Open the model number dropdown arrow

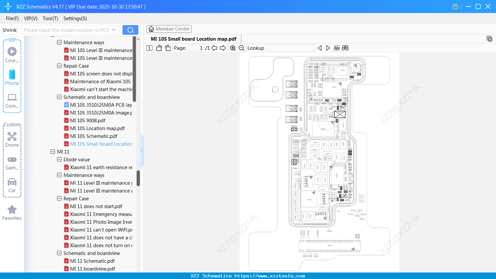tap(114, 30)
